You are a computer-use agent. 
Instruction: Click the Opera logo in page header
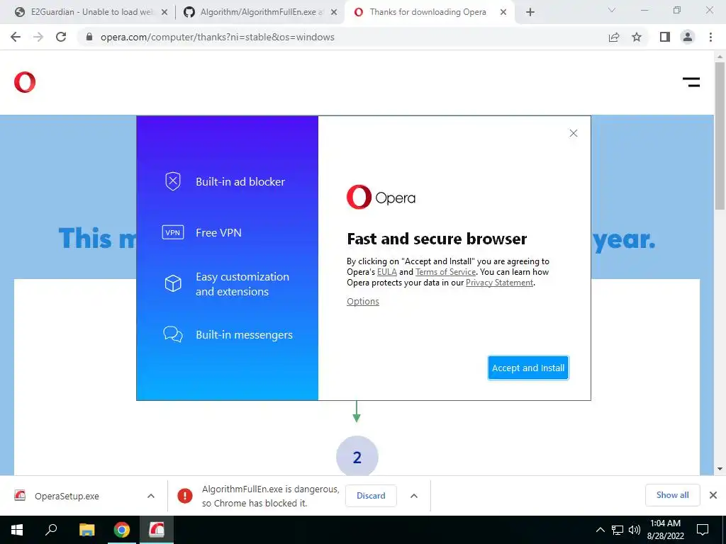point(25,82)
